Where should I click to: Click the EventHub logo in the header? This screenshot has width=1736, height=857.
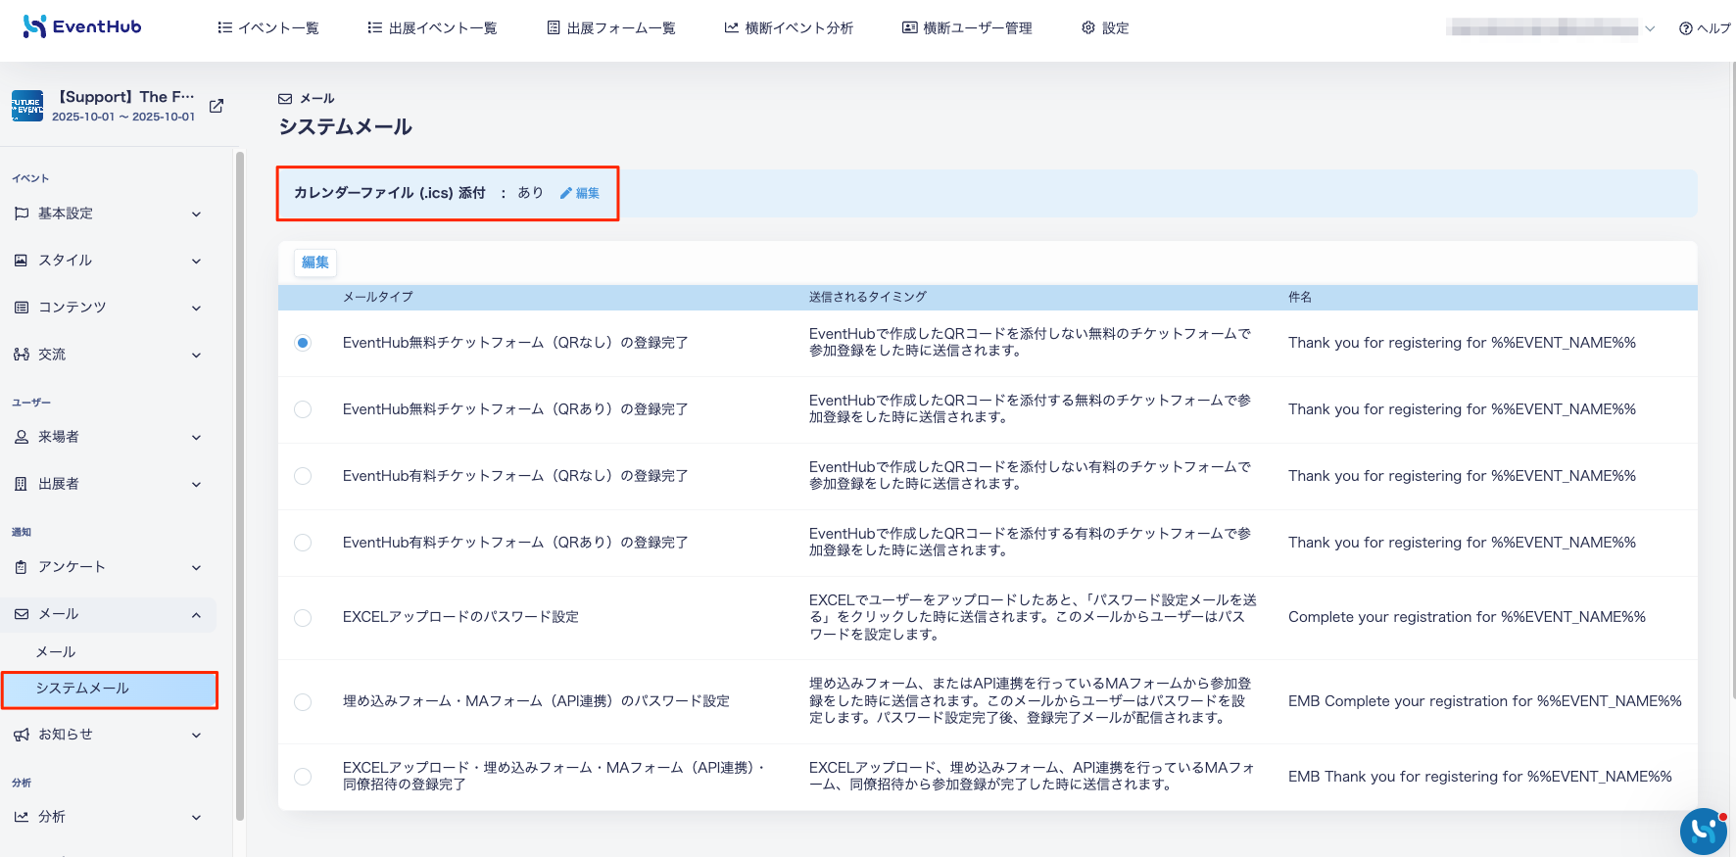[82, 27]
